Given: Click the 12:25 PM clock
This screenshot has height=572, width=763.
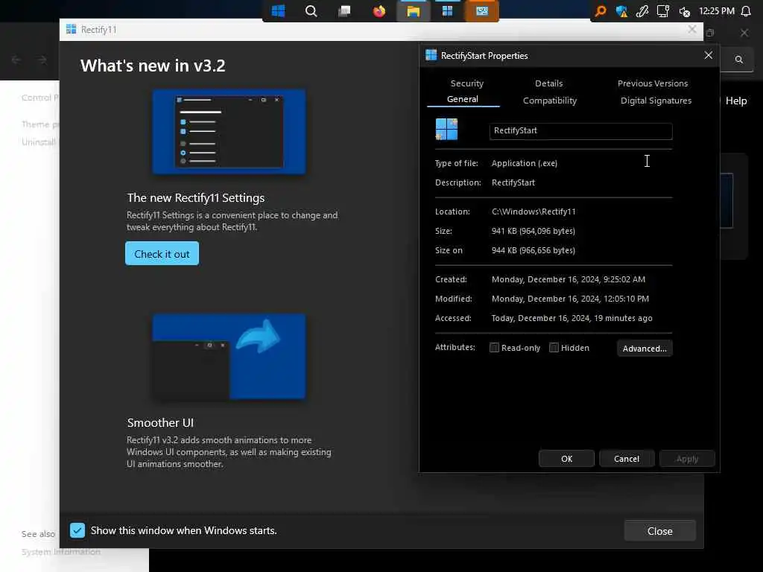Looking at the screenshot, I should pyautogui.click(x=716, y=10).
